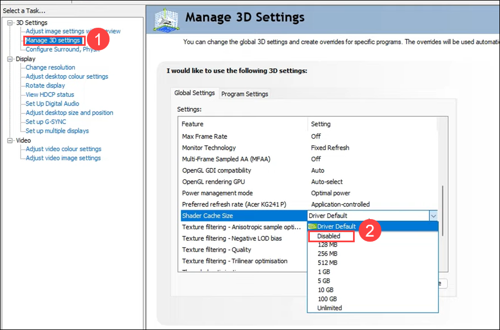Open Adjust video colour settings
Screen dimensions: 500x330
pyautogui.click(x=64, y=149)
